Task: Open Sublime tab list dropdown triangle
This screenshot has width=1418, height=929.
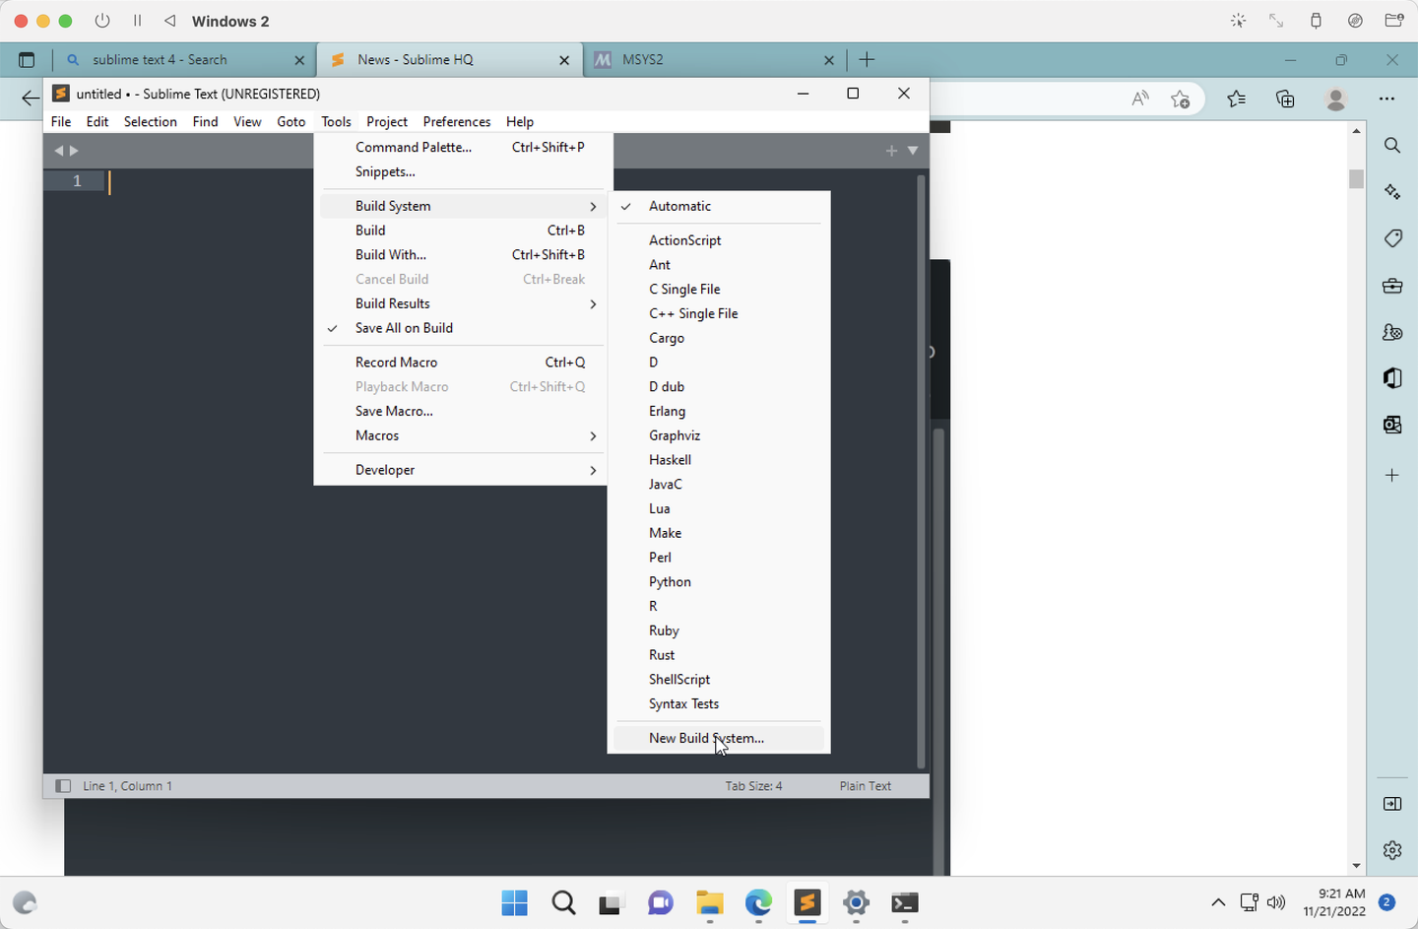Action: coord(913,151)
